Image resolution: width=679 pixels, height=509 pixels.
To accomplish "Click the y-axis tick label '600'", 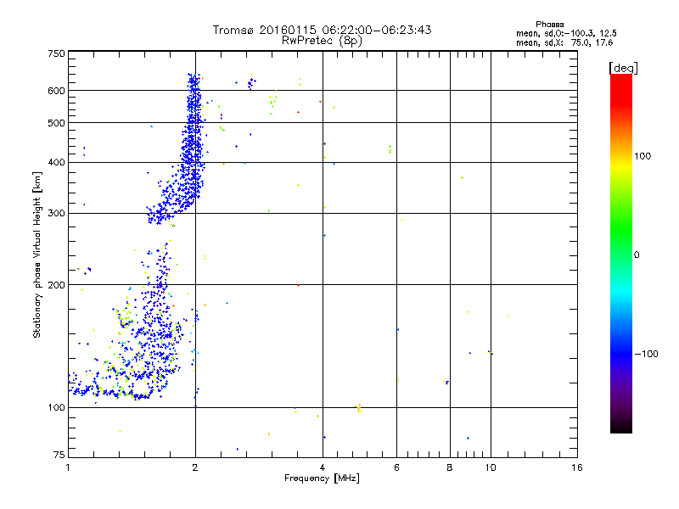I will coord(56,91).
